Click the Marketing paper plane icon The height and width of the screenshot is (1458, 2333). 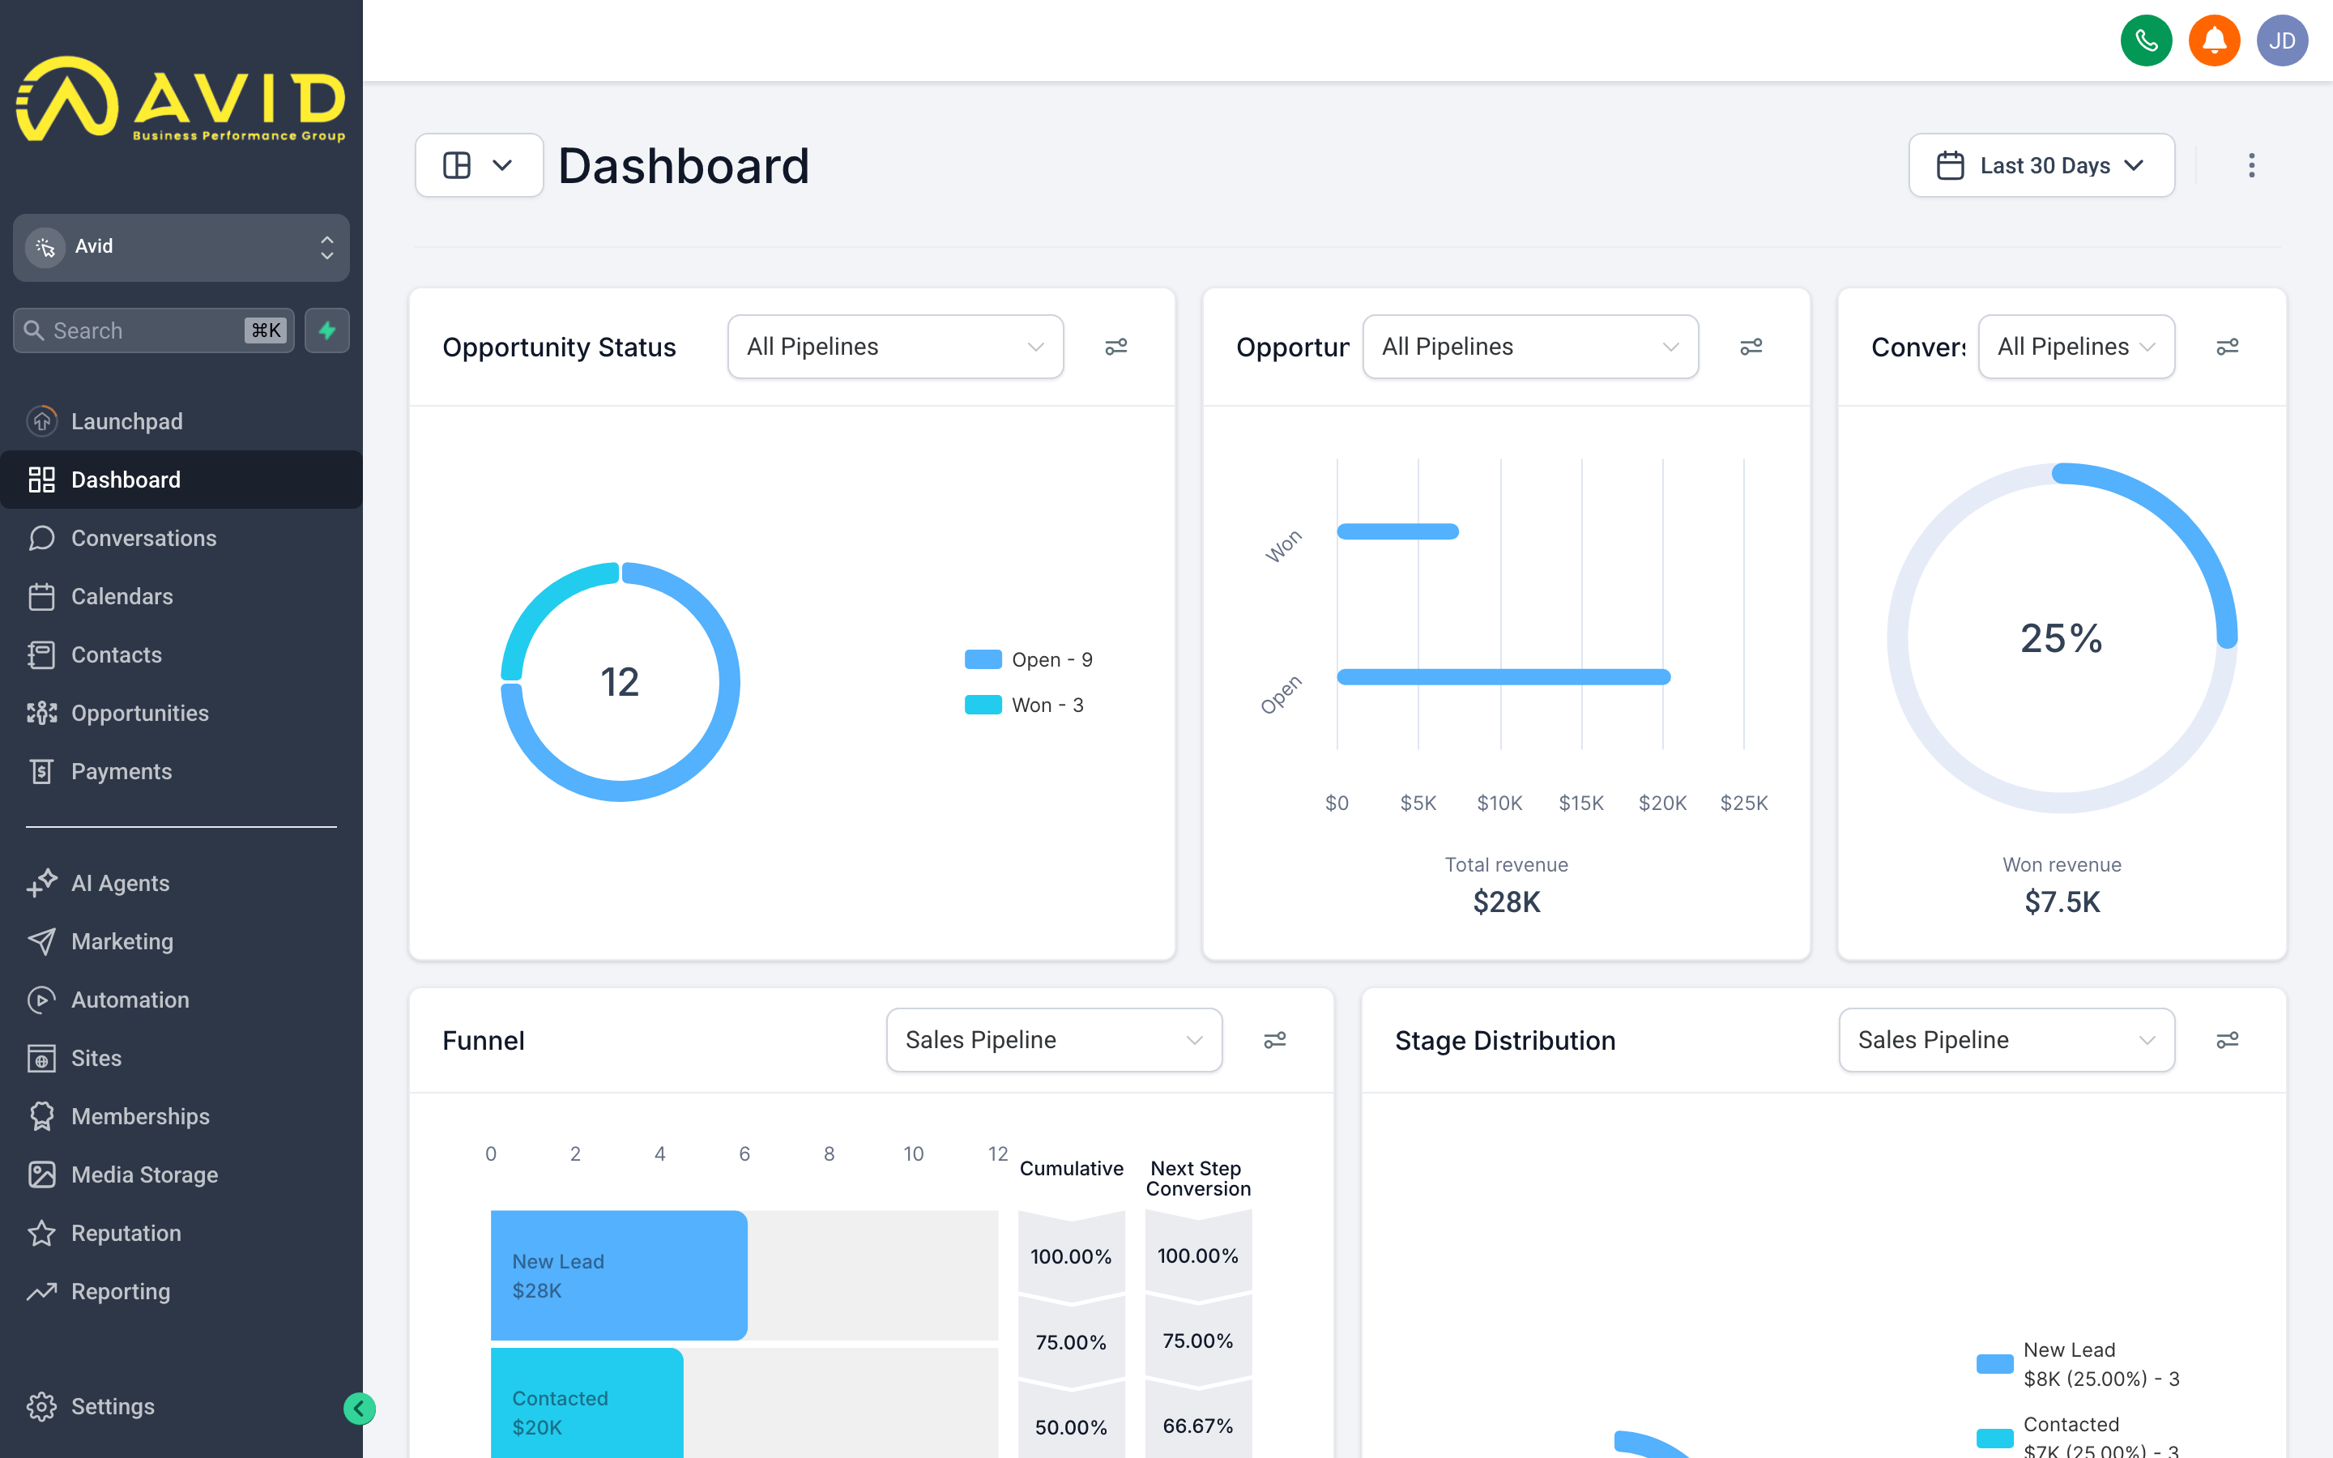pyautogui.click(x=41, y=941)
